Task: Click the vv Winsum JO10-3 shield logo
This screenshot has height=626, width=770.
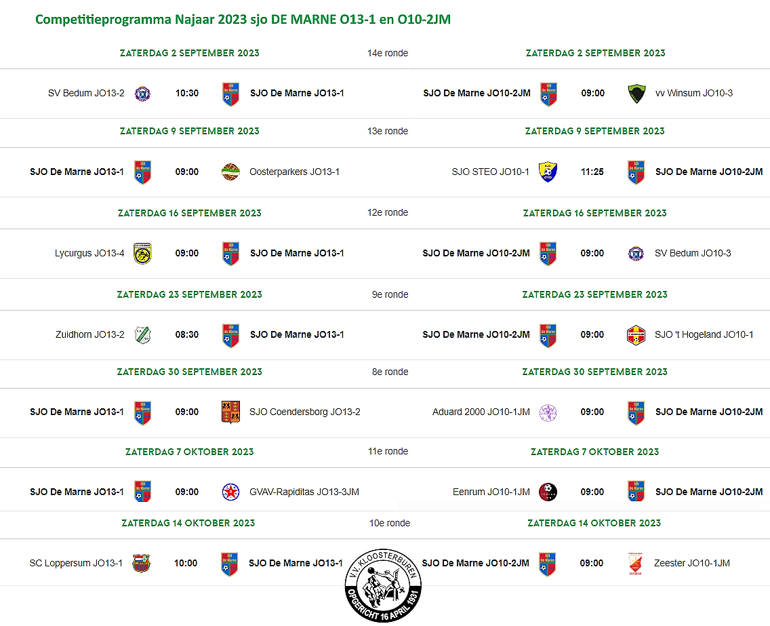Action: tap(636, 94)
